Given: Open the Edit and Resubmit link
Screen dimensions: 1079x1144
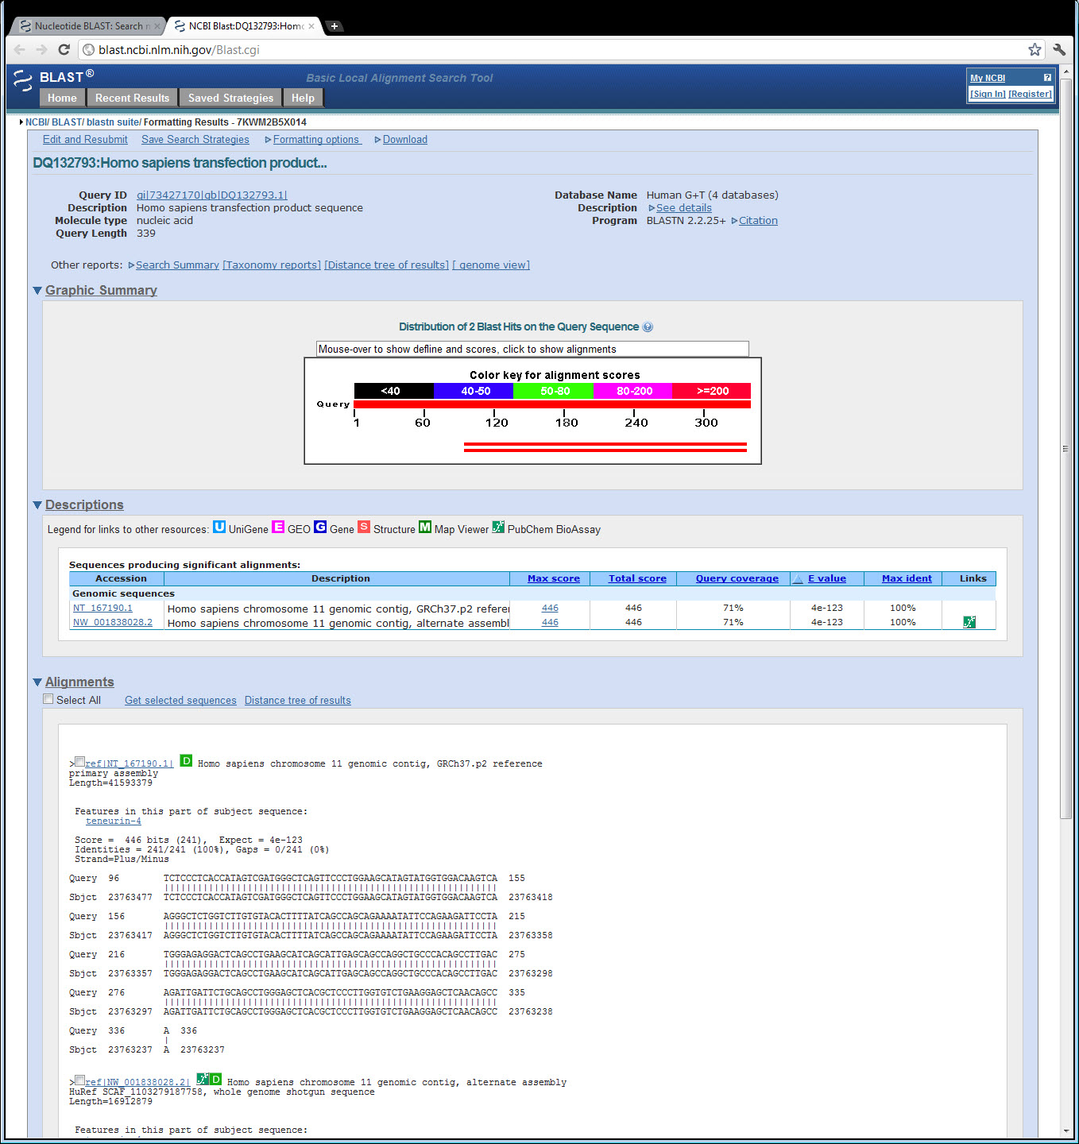Looking at the screenshot, I should pyautogui.click(x=85, y=140).
